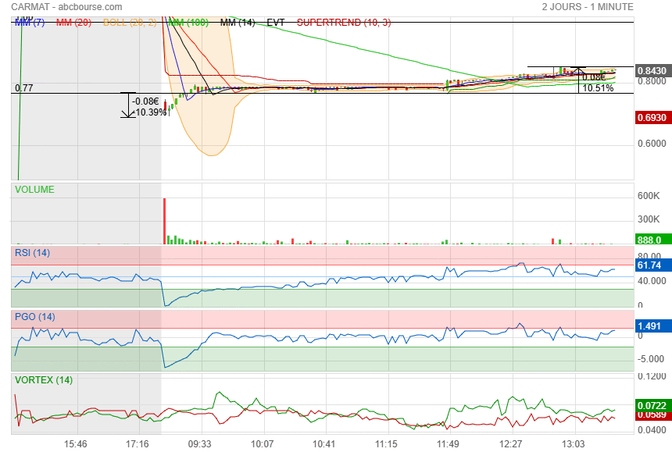Click the MM (100) legend label

point(188,23)
